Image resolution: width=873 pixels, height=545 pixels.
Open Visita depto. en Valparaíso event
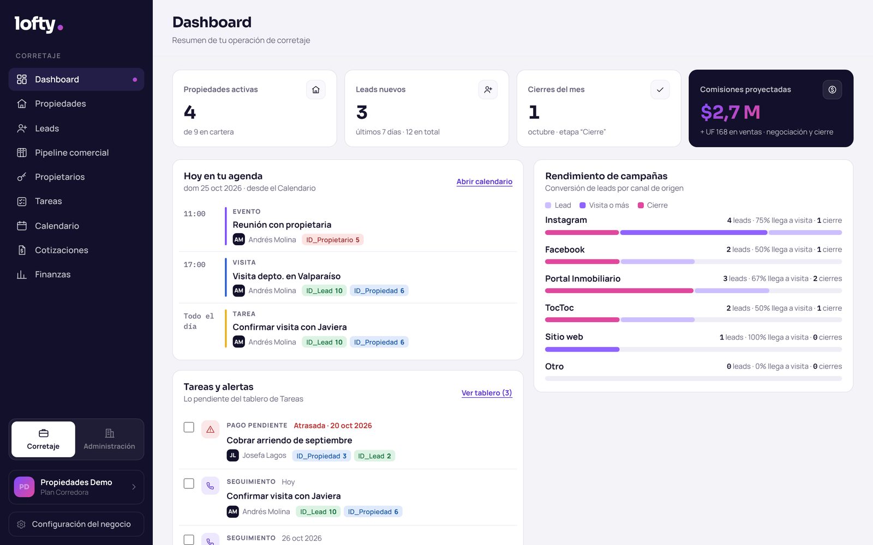pyautogui.click(x=348, y=277)
